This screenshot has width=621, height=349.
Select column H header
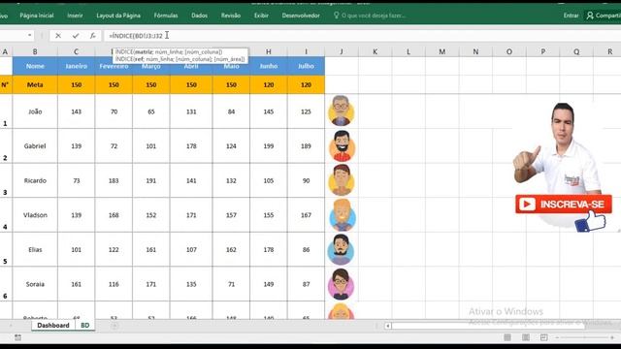coord(269,51)
